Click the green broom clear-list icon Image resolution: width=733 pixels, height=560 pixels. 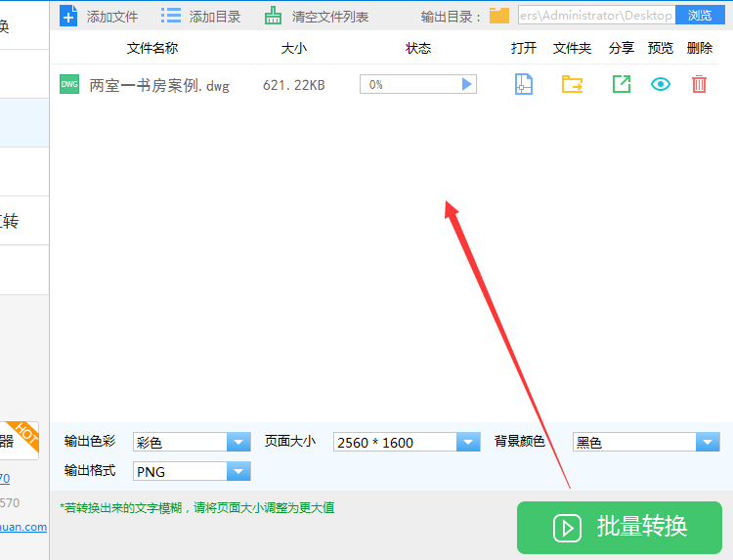tap(273, 16)
